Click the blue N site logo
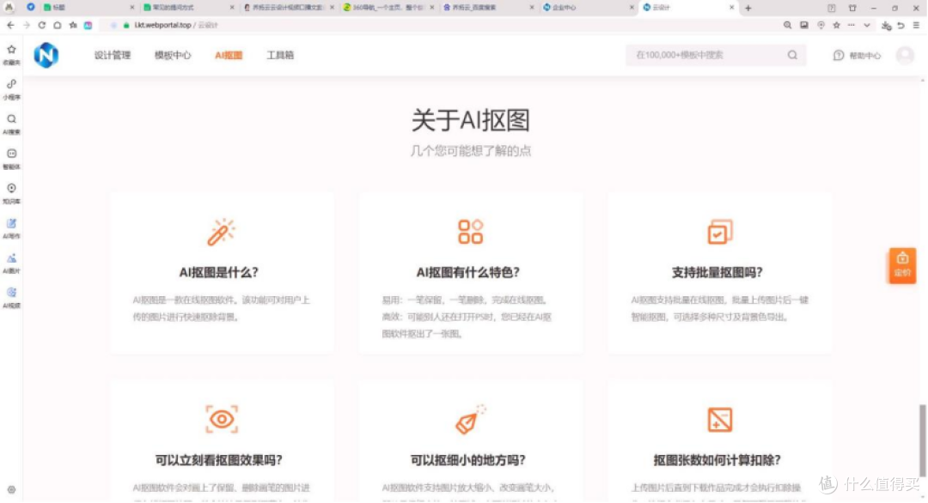This screenshot has width=928, height=503. (x=46, y=55)
